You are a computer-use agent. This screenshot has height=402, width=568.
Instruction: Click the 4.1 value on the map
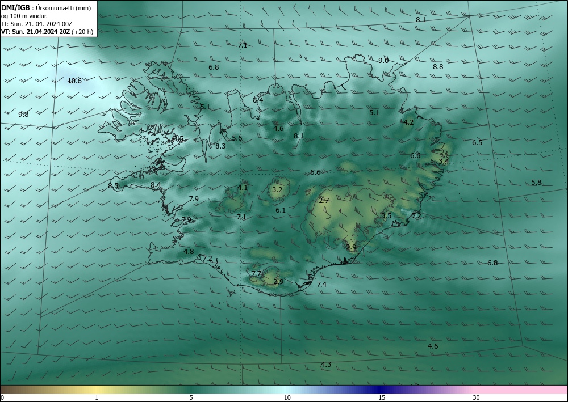[x=243, y=187]
